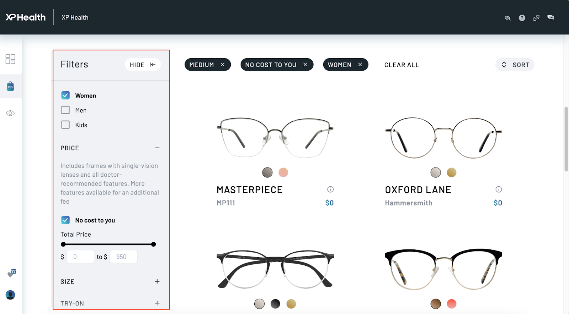Open the glasses shopping bag sidebar icon

(x=10, y=86)
